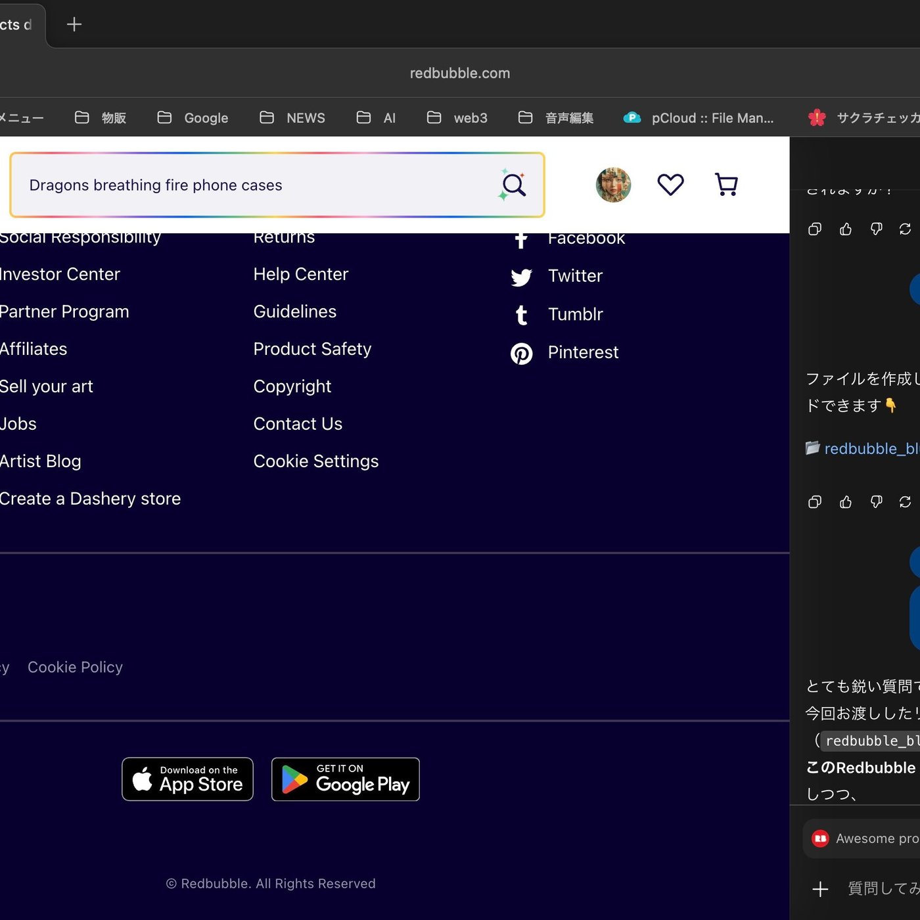The image size is (920, 920).
Task: Open the user profile avatar
Action: pos(613,185)
